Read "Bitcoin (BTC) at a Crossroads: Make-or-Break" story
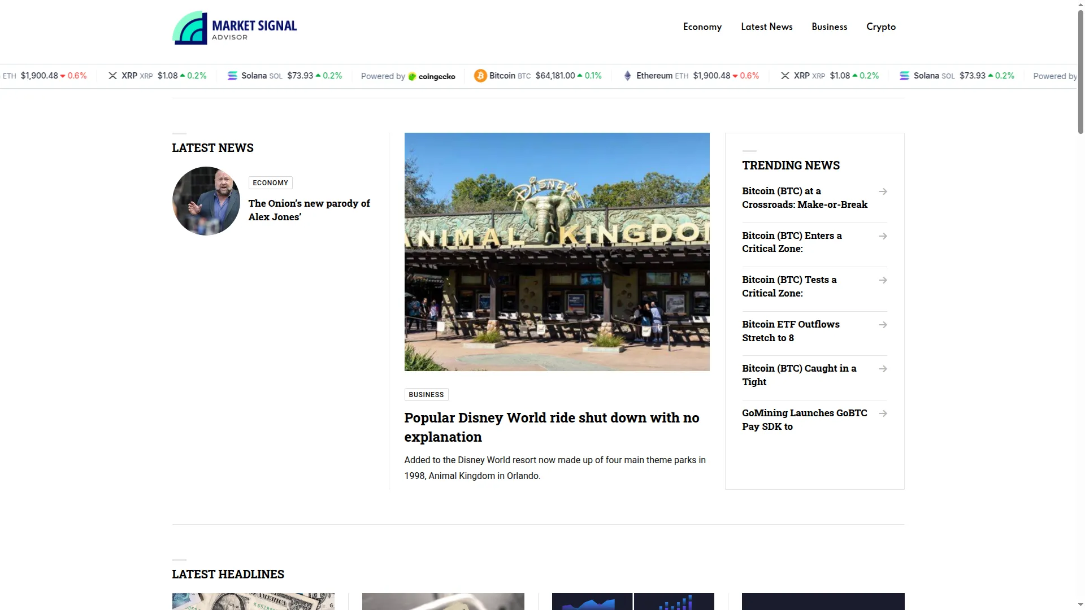 [x=805, y=198]
